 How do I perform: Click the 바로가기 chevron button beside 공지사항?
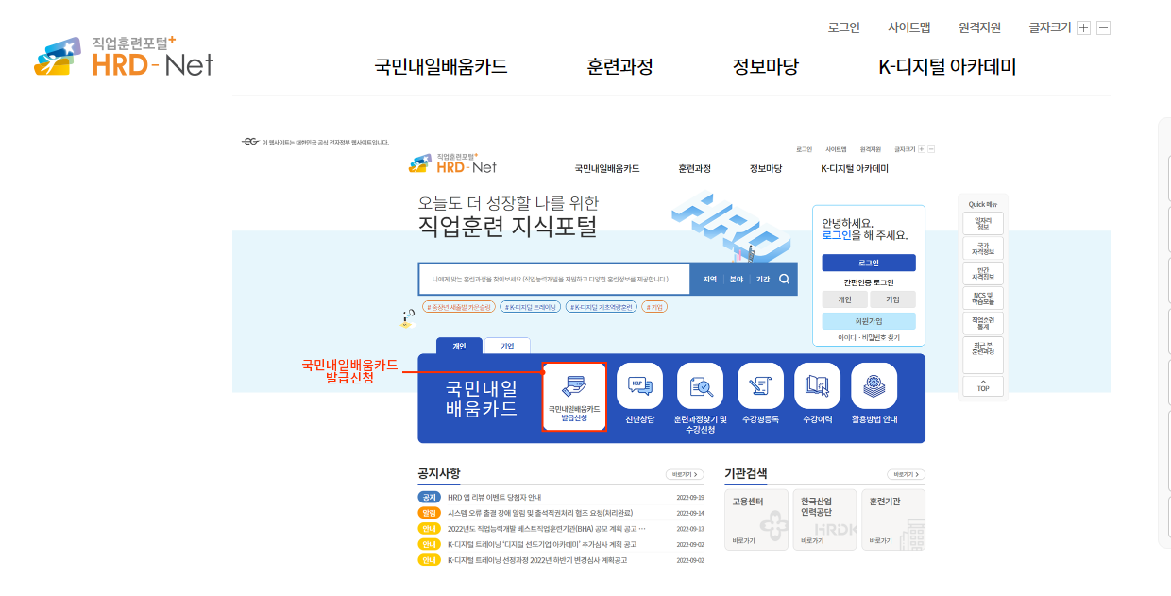tap(685, 474)
